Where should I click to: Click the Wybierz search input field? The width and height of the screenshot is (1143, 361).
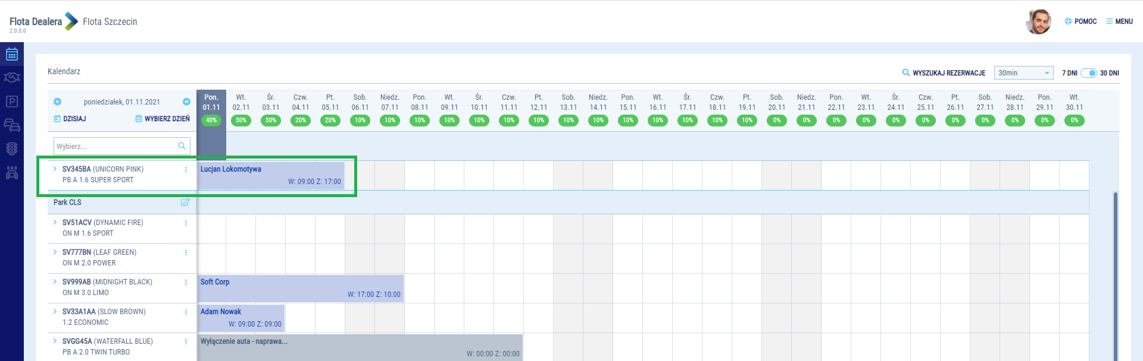click(x=116, y=146)
